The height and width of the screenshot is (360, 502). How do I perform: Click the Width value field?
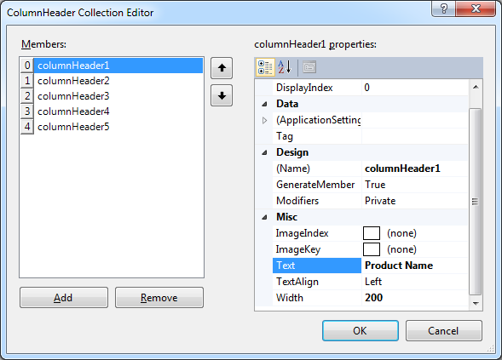click(x=415, y=298)
